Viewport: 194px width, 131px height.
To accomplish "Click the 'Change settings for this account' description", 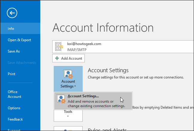I will [136, 77].
